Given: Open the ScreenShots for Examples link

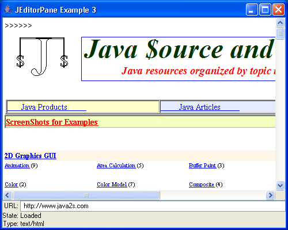Looking at the screenshot, I should coord(52,122).
